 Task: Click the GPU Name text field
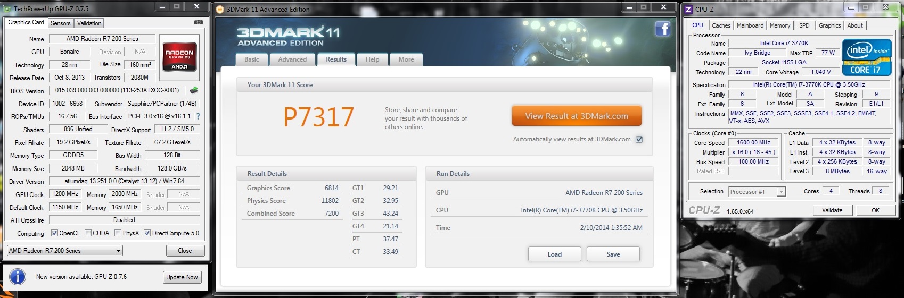pyautogui.click(x=102, y=39)
